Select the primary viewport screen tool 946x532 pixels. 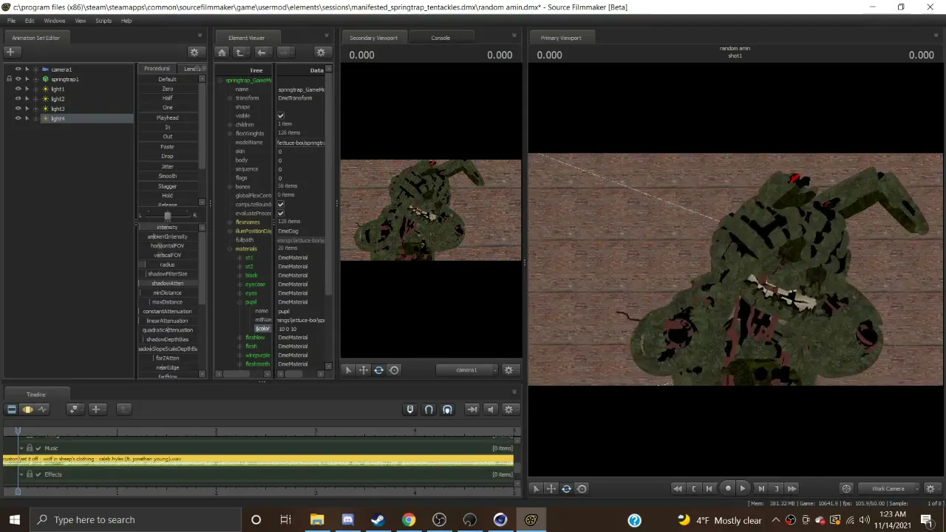[x=582, y=488]
